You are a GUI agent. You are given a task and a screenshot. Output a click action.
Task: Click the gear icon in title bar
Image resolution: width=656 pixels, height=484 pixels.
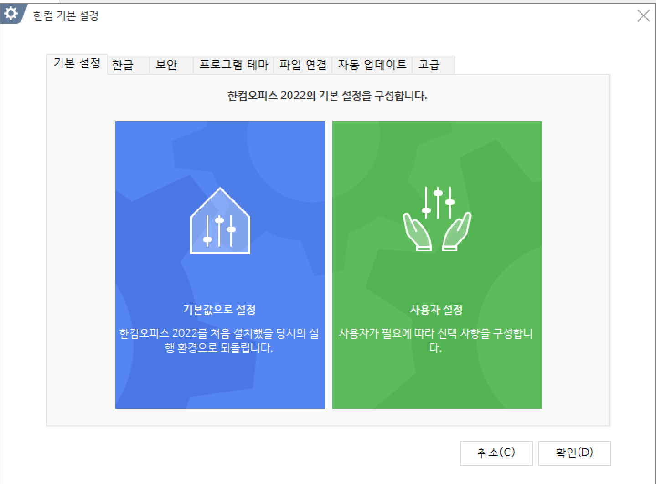coord(11,13)
